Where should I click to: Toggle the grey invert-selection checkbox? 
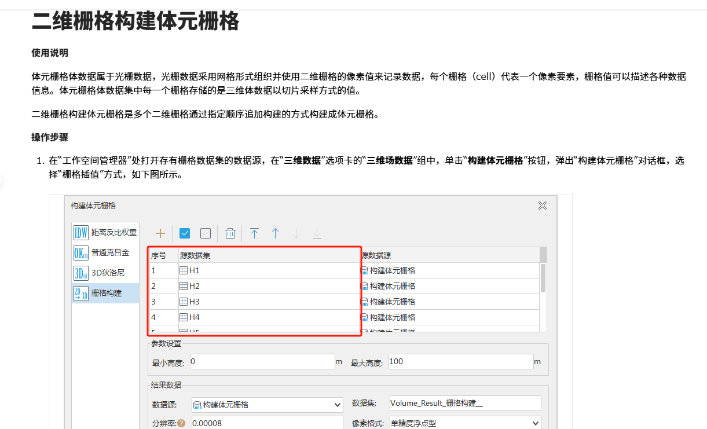(x=206, y=233)
